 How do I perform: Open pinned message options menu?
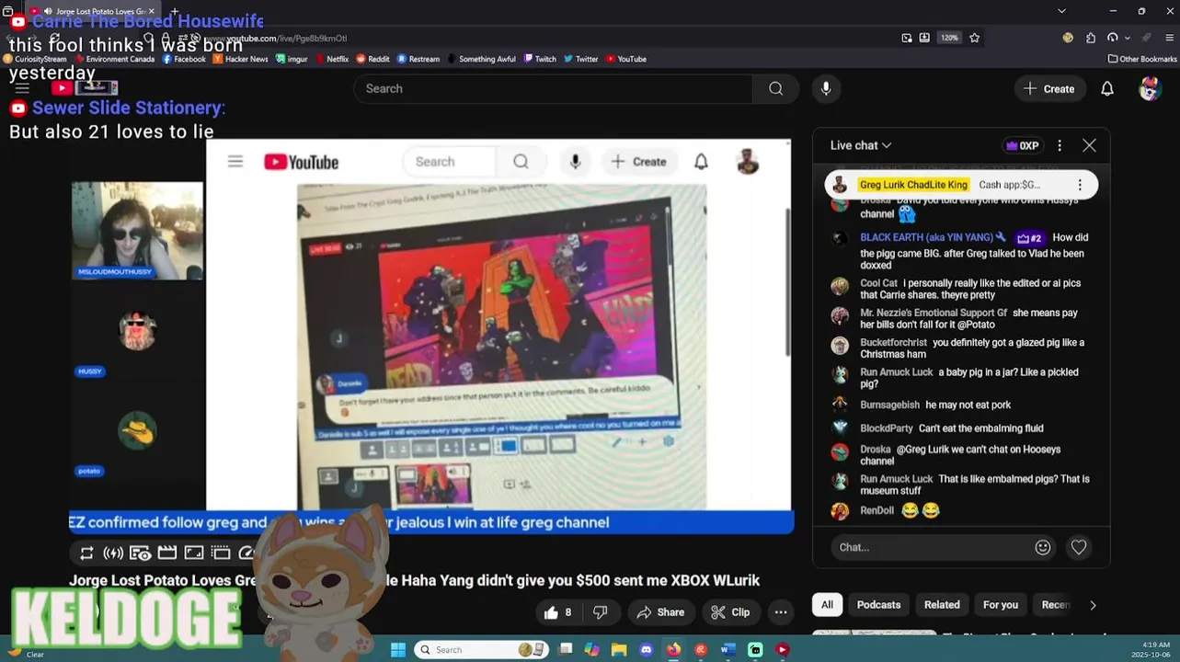coord(1080,185)
